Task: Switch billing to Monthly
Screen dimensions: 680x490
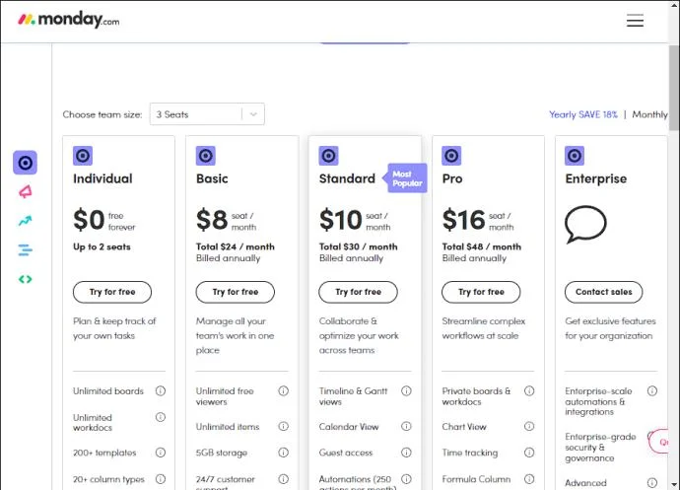Action: coord(649,114)
